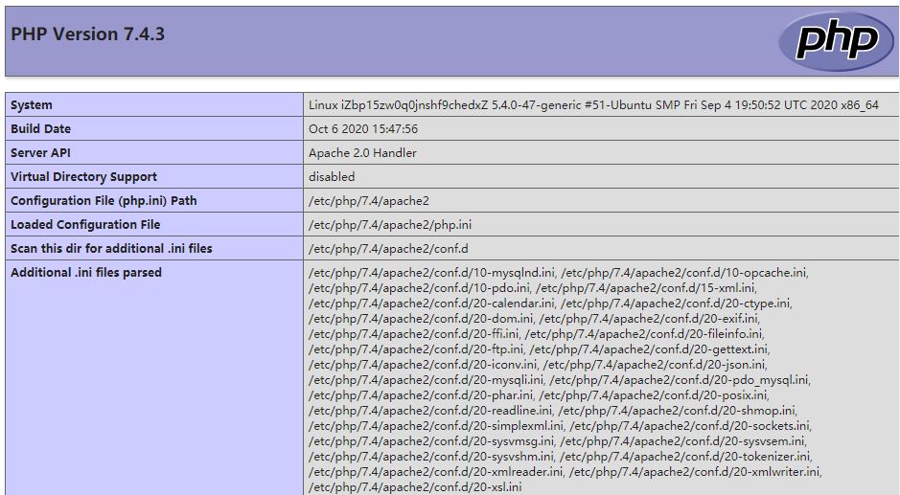900x495 pixels.
Task: Click Configuration File (php.ini) Path label
Action: tap(104, 201)
